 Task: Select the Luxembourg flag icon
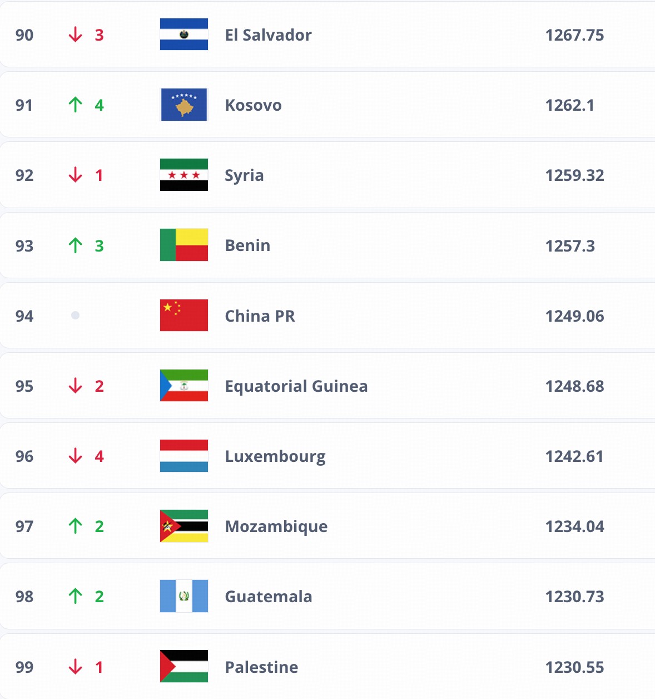pyautogui.click(x=184, y=456)
